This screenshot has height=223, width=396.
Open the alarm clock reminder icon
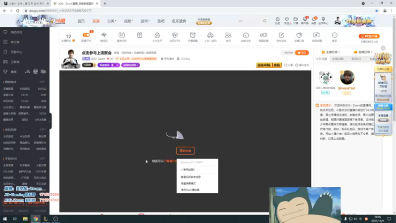tap(193, 35)
